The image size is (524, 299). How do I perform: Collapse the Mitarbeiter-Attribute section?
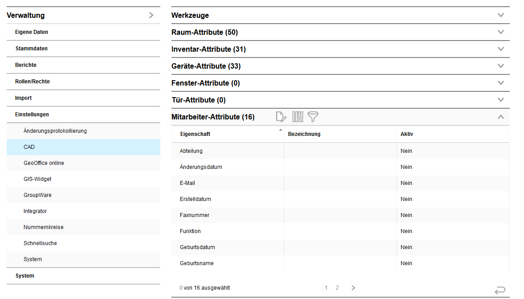click(x=501, y=117)
